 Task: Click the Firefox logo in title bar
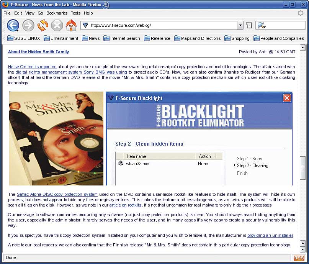coord(5,4)
